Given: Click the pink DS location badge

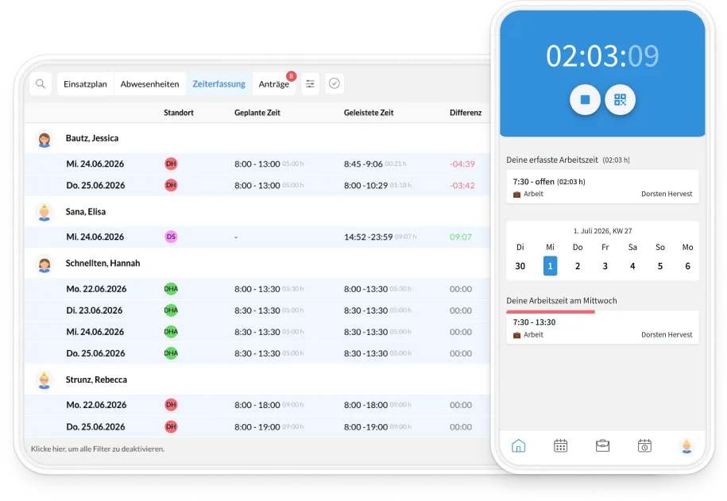Looking at the screenshot, I should coord(171,237).
